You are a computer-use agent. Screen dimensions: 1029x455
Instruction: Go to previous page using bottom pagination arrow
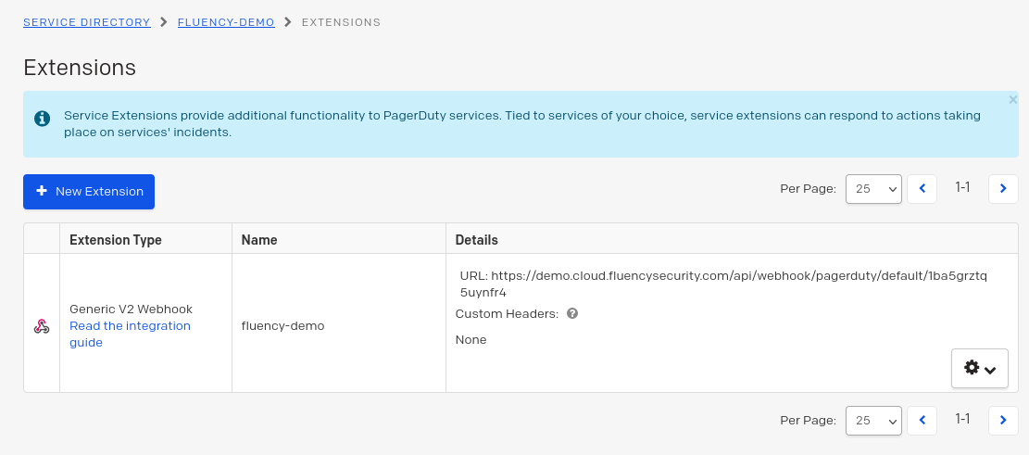click(922, 420)
